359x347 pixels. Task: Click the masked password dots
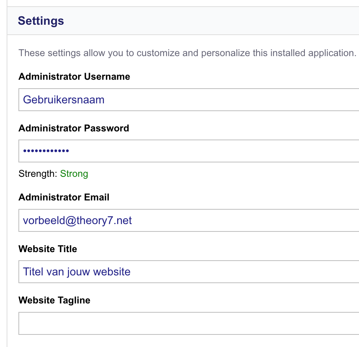click(46, 151)
